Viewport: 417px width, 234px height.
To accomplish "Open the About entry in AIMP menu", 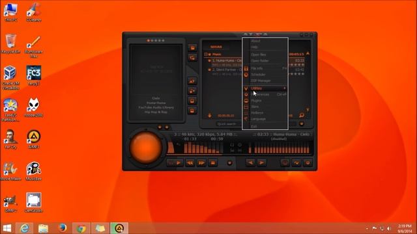I will click(x=265, y=41).
